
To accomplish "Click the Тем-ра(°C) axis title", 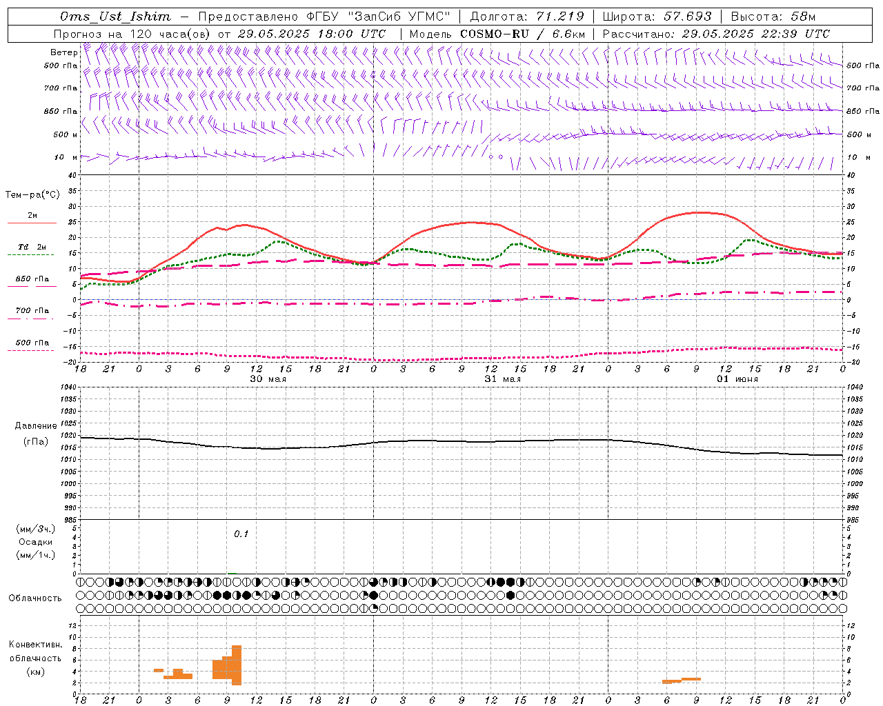I will (x=32, y=195).
